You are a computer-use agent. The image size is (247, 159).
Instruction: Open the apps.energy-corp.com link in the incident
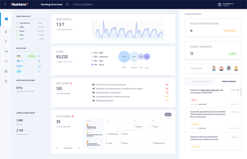[210, 90]
